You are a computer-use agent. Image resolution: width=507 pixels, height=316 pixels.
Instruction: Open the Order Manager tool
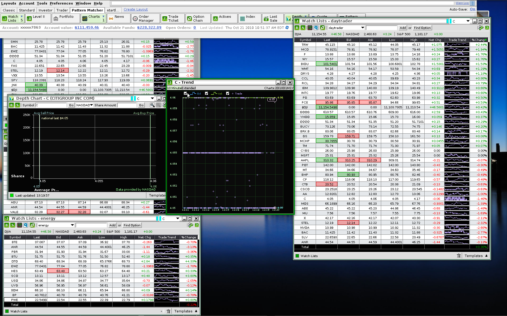(146, 19)
